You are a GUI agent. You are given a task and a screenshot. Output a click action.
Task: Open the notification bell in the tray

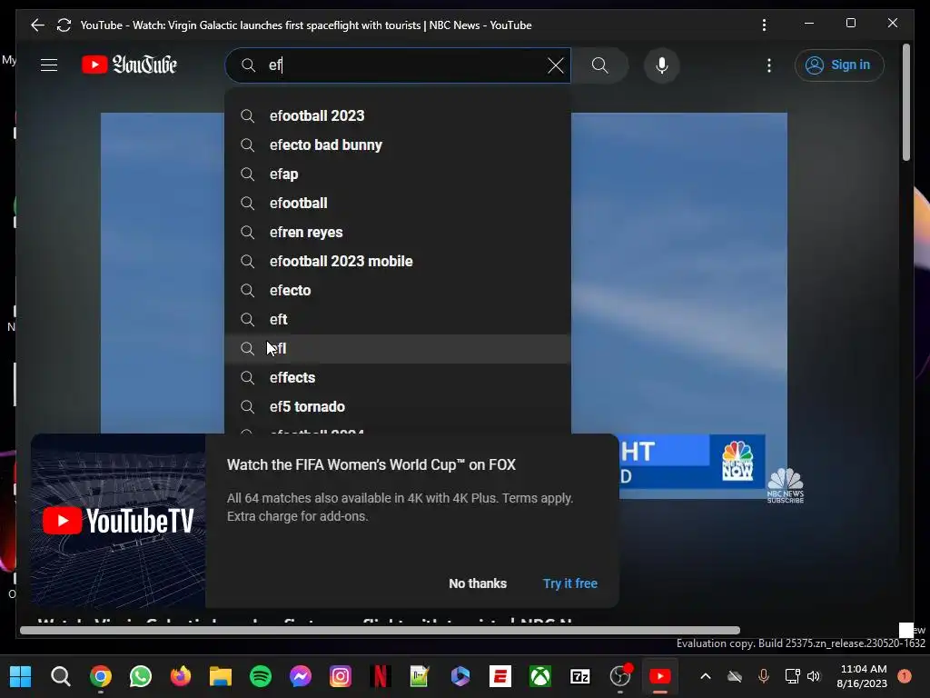click(x=905, y=676)
